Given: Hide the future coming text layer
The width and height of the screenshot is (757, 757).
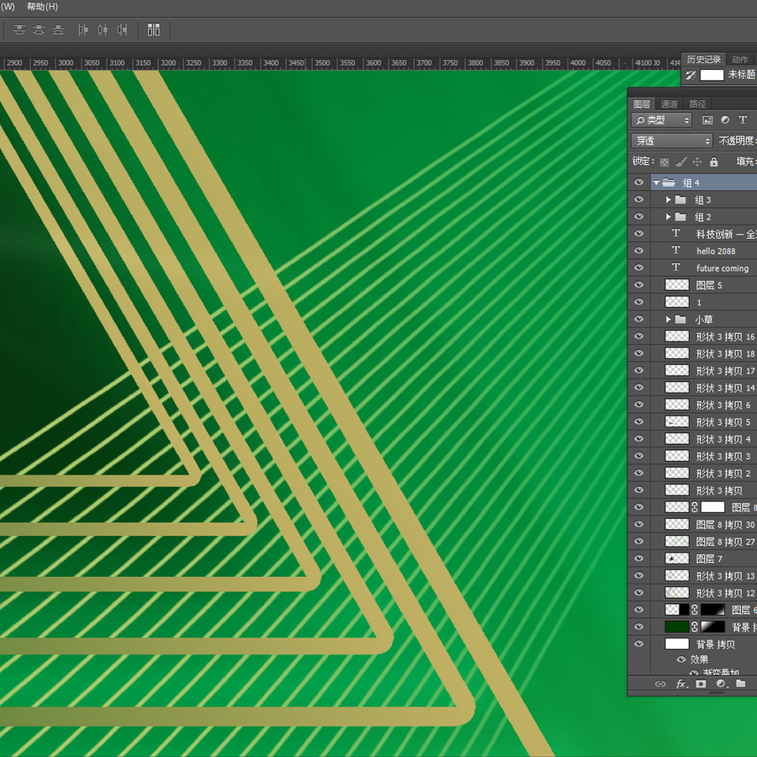Looking at the screenshot, I should [x=638, y=267].
